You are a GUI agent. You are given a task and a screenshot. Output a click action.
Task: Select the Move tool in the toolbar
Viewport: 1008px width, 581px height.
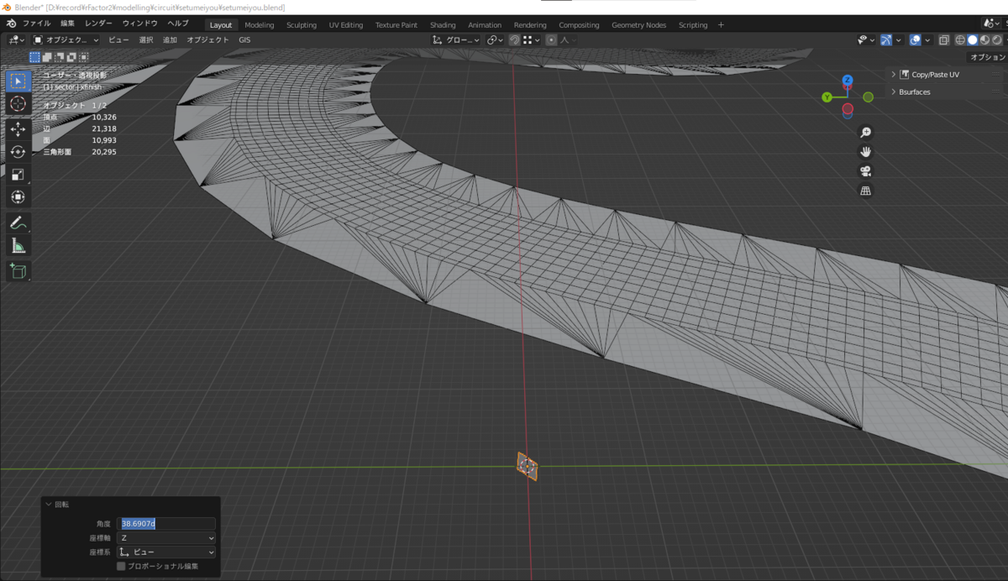(x=18, y=129)
